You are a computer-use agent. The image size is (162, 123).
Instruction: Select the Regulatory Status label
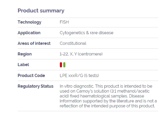(x=35, y=86)
